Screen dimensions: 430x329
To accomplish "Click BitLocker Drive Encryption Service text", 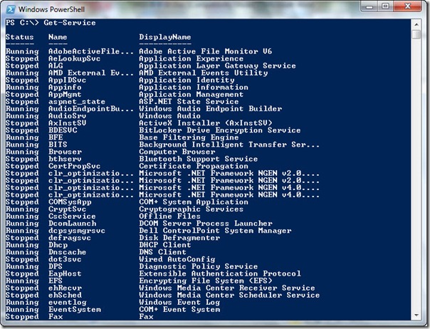I will click(220, 130).
